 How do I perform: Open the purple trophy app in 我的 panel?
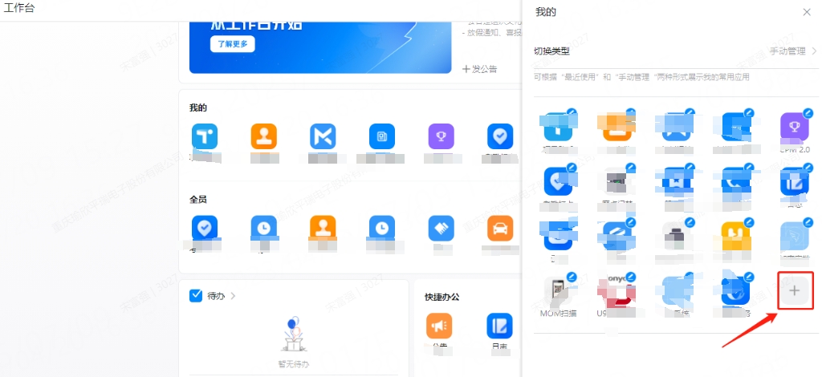pos(794,127)
